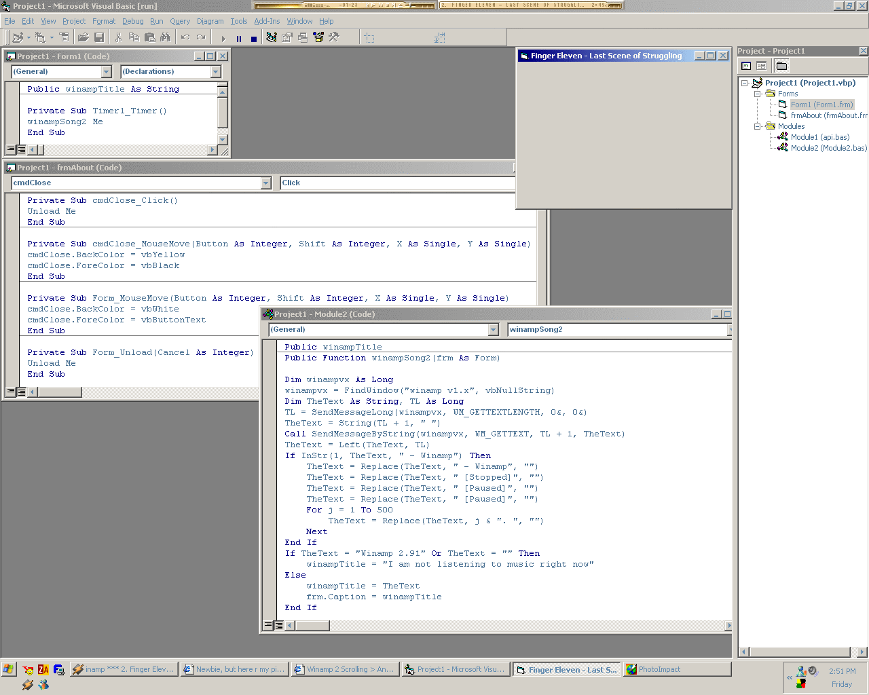Open Project Explorer from the toolbar
The image size is (869, 695).
[x=272, y=38]
